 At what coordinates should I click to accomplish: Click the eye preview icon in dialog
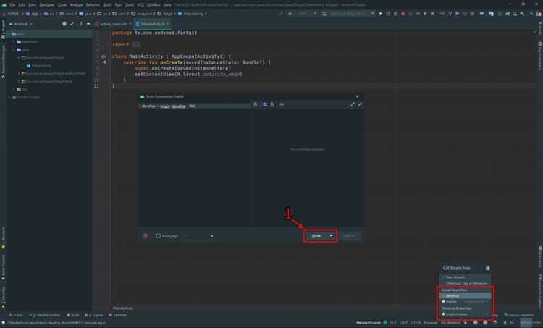(x=282, y=104)
